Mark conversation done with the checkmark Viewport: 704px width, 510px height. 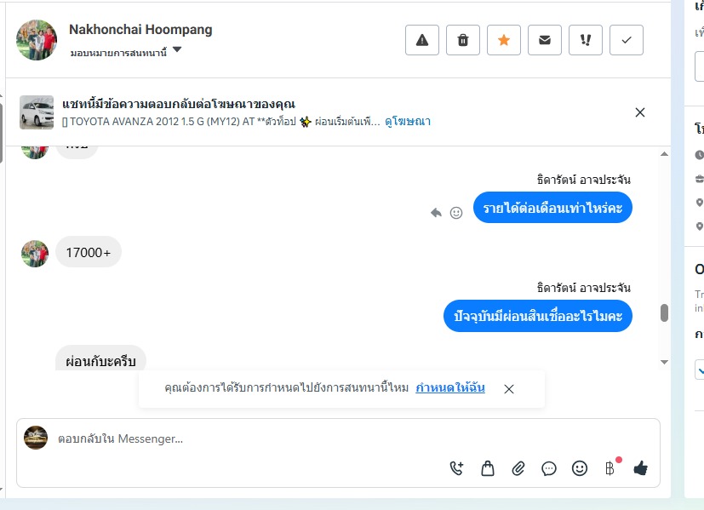click(x=627, y=40)
